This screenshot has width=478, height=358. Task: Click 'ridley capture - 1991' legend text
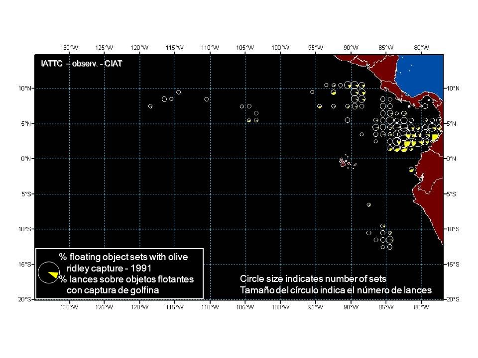109,268
